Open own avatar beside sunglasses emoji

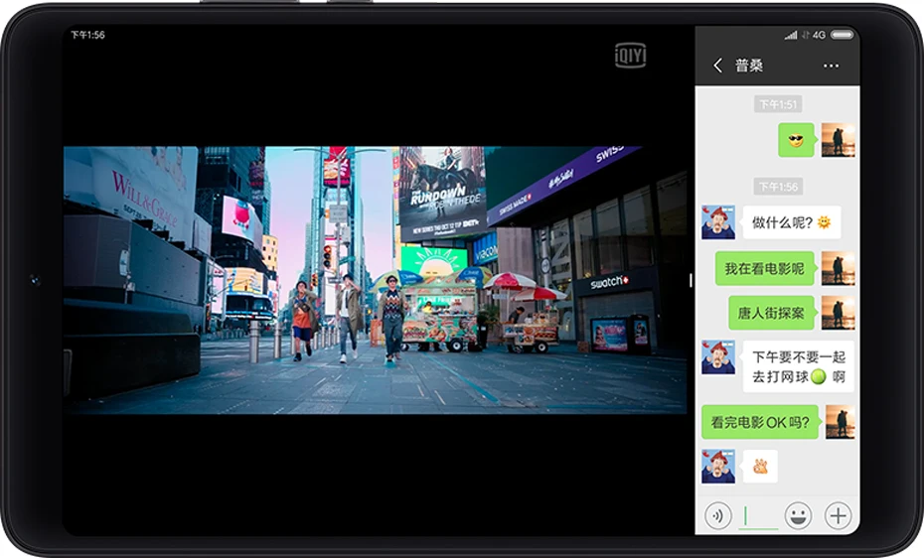pos(838,140)
